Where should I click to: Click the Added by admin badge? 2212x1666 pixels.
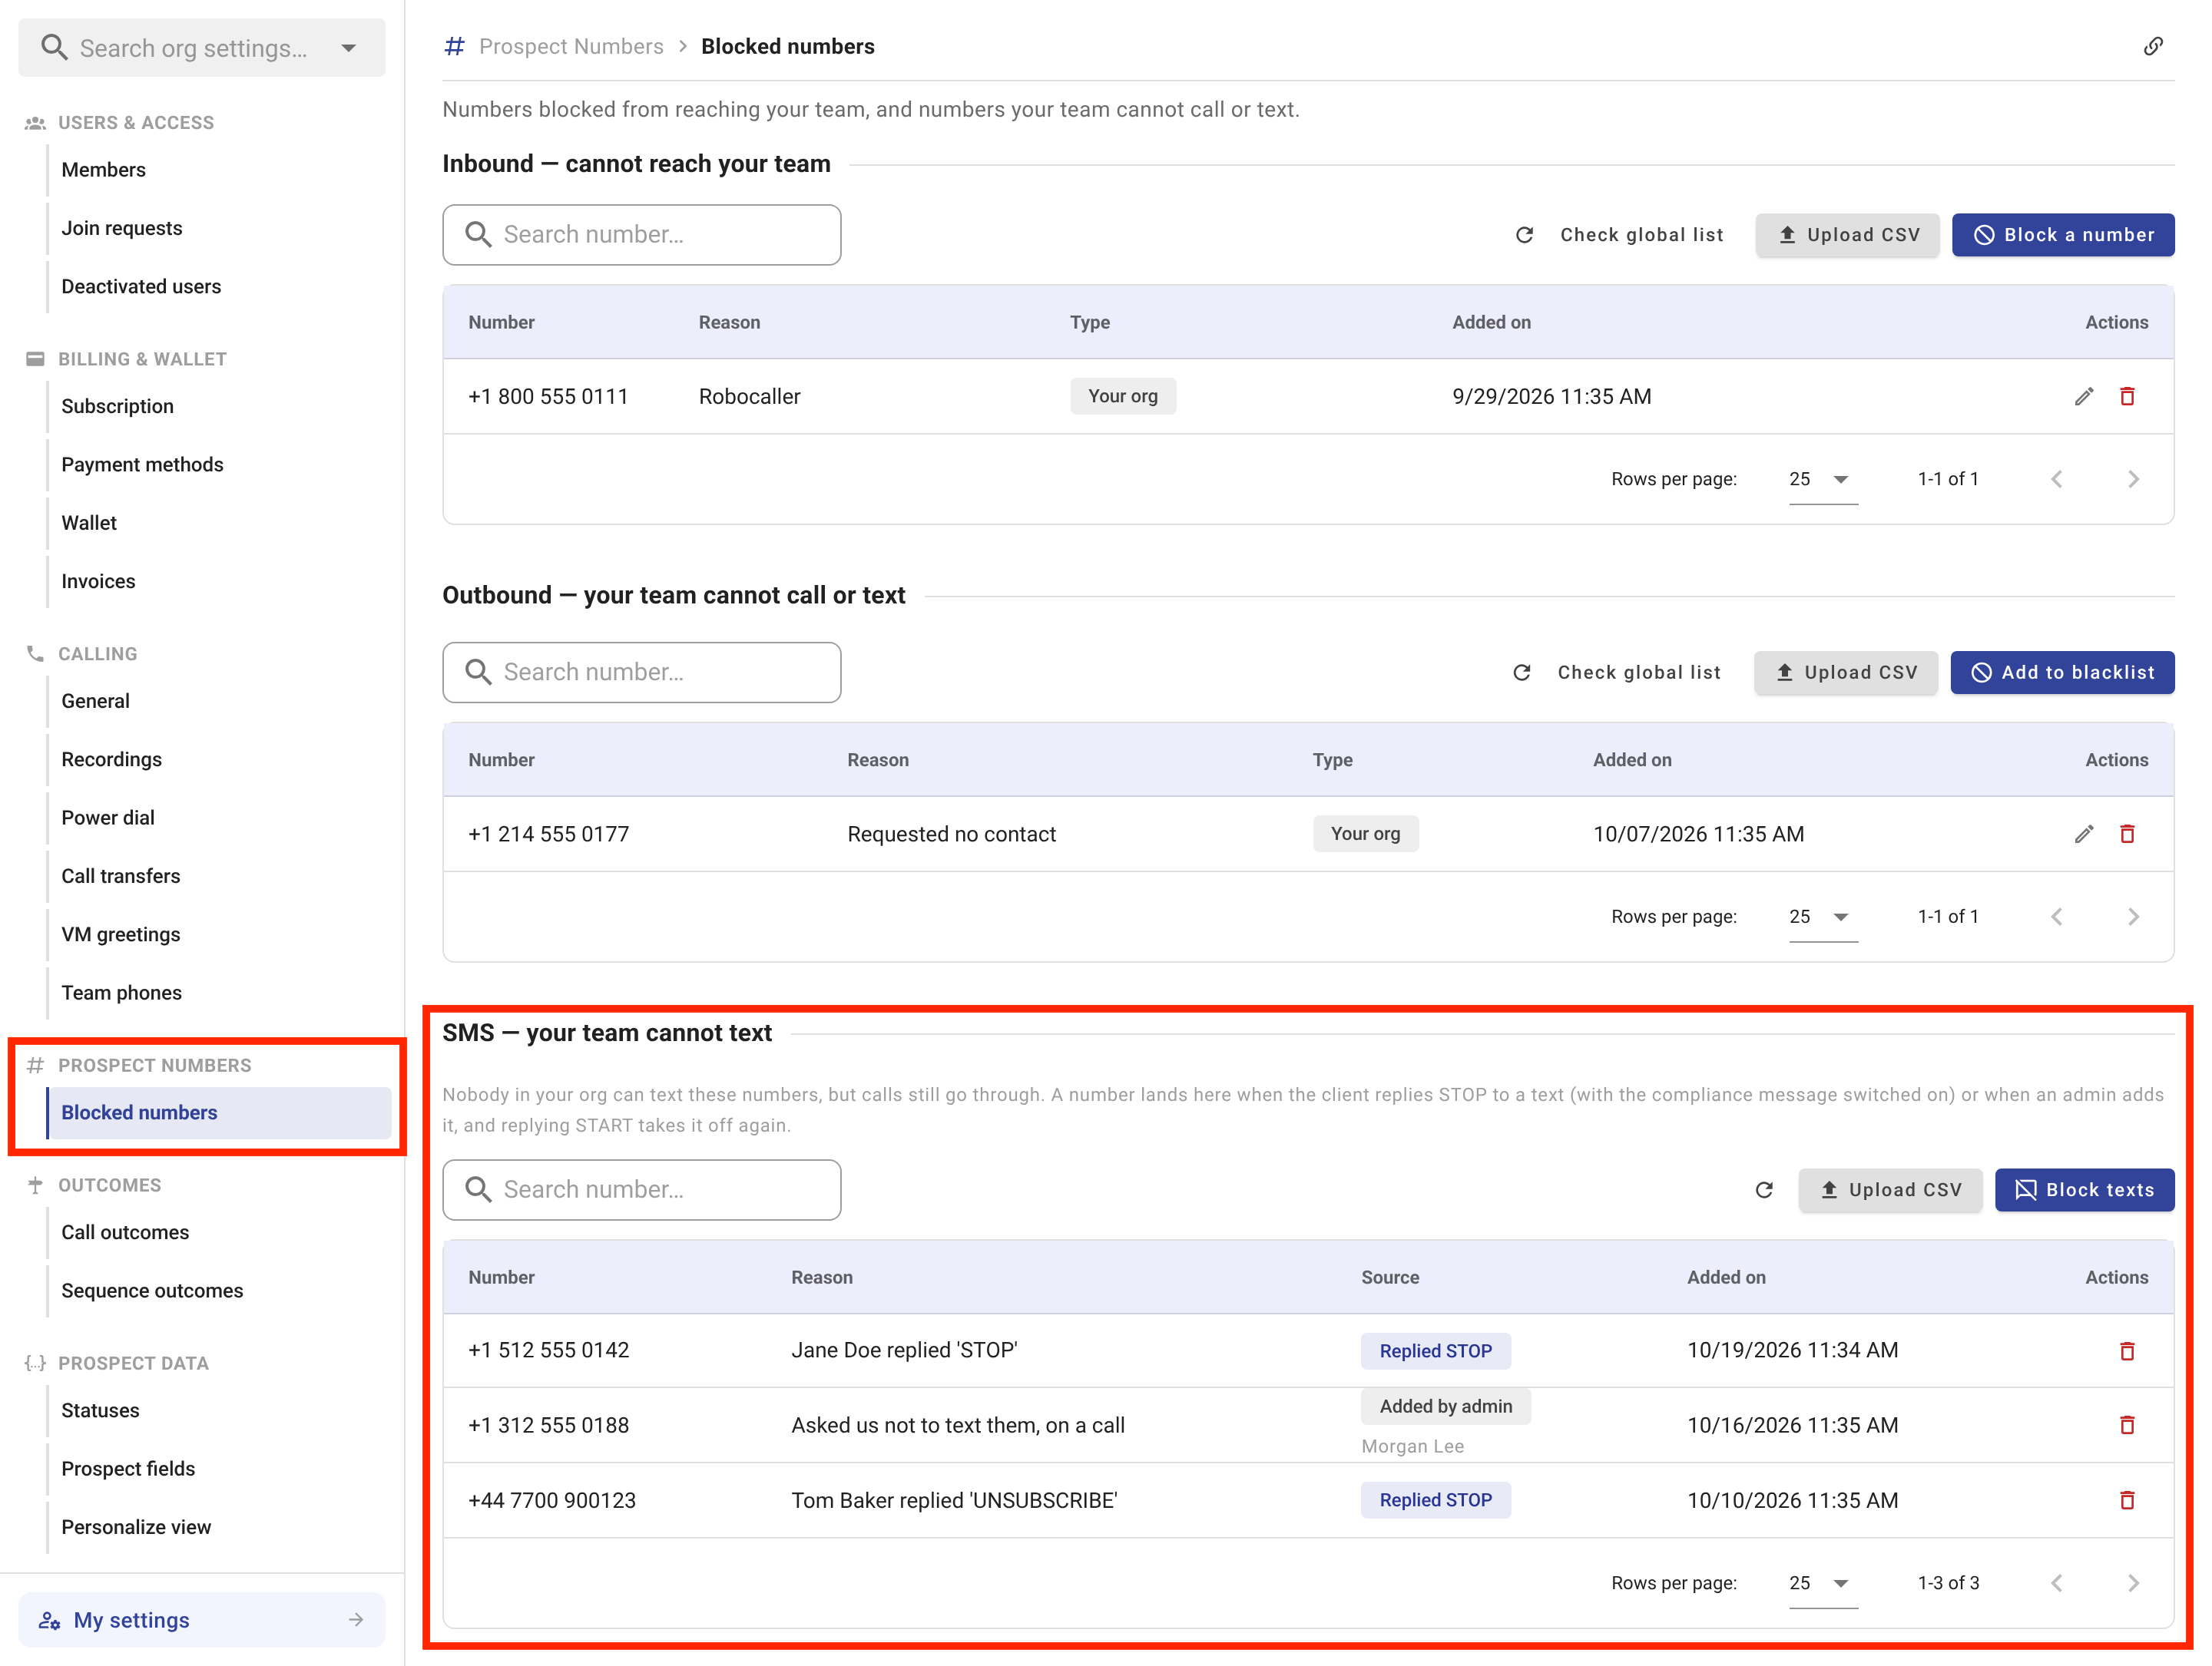click(x=1445, y=1407)
